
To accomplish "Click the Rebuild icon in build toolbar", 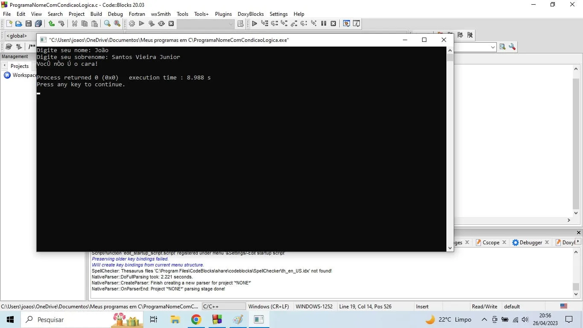I will (161, 24).
